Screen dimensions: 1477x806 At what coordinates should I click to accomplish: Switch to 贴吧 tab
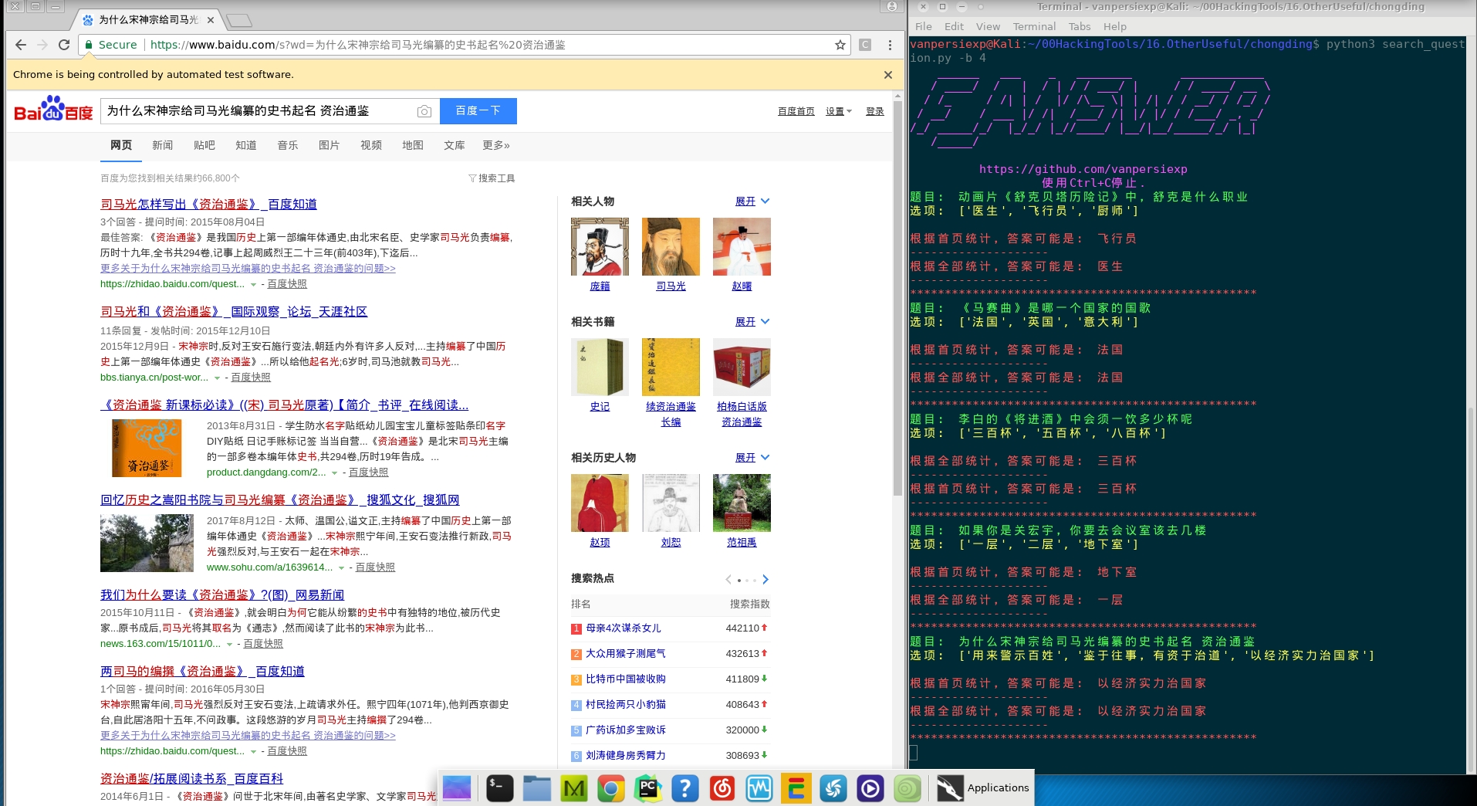pos(204,145)
